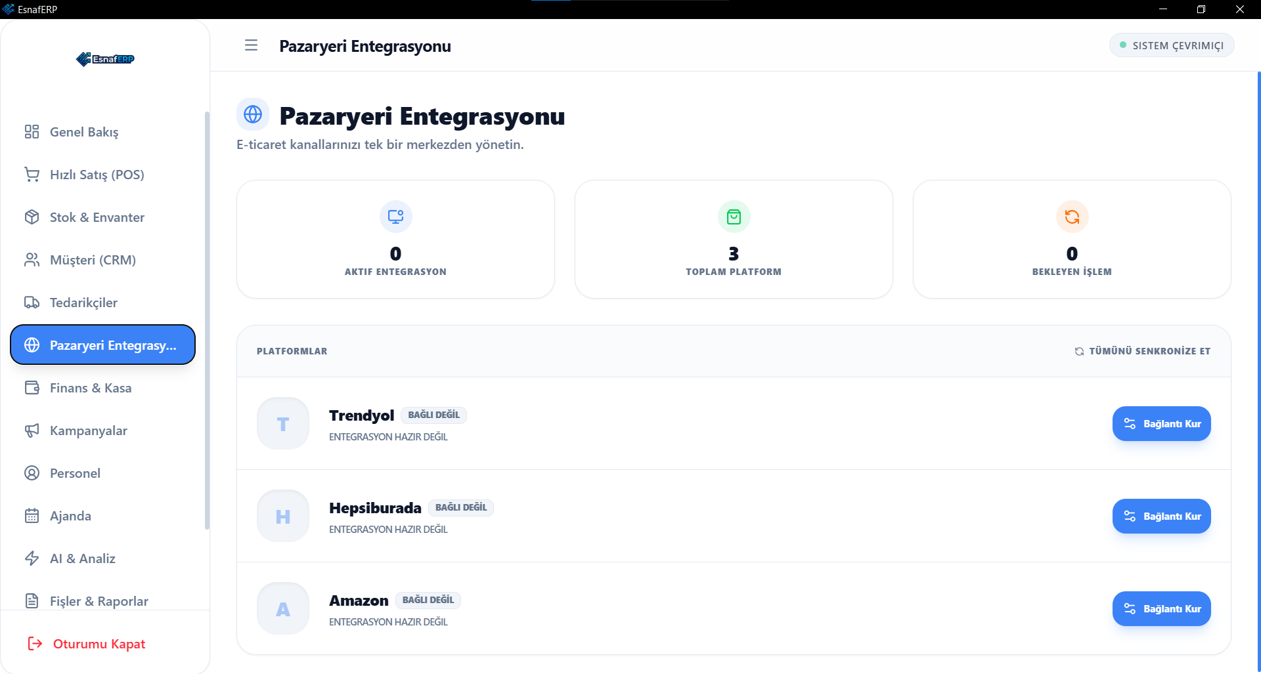
Task: Click the wallet icon for Finans & Kasa
Action: (32, 388)
